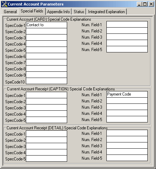
Task: Select the Special Fields tab
Action: tap(32, 11)
